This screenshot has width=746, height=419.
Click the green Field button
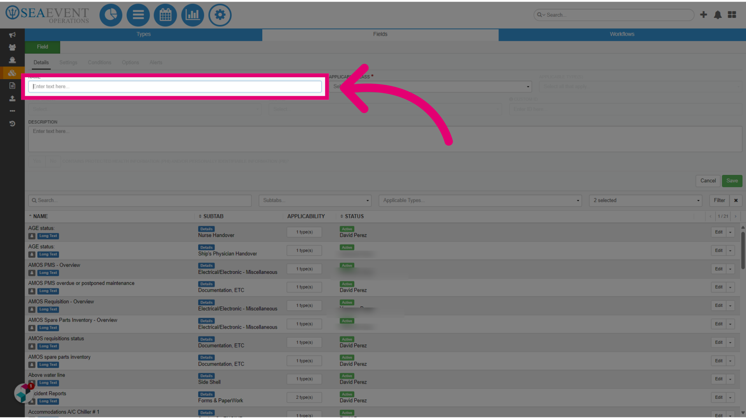(42, 47)
